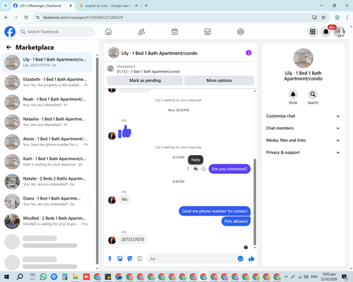Click phone number message 2073127078
Image resolution: width=353 pixels, height=282 pixels.
tap(133, 240)
